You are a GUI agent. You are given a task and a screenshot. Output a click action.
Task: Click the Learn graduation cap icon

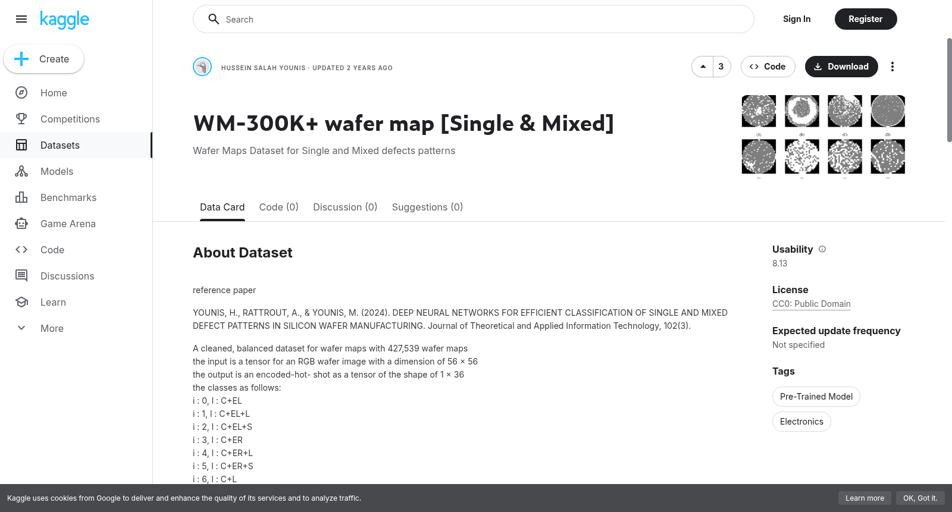click(21, 302)
